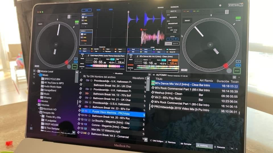Viewport: 273px width, 153px height.
Task: Select the DECK 2 panel header
Action: pos(86,31)
